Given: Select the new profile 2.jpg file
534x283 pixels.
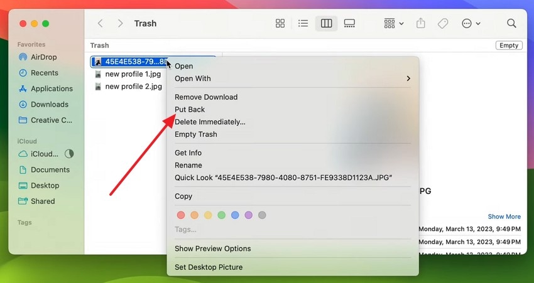Looking at the screenshot, I should [133, 87].
